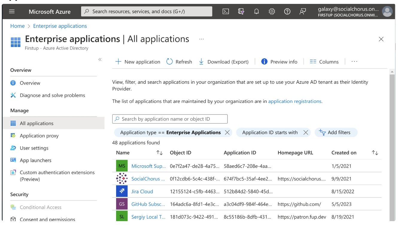Click Download (Export) in toolbar
The height and width of the screenshot is (225, 398).
pos(224,62)
